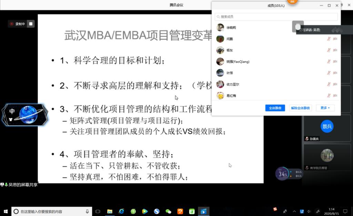This screenshot has width=353, height=216.
Task: Toggle the camera icon for 叶萍
Action: click(335, 73)
